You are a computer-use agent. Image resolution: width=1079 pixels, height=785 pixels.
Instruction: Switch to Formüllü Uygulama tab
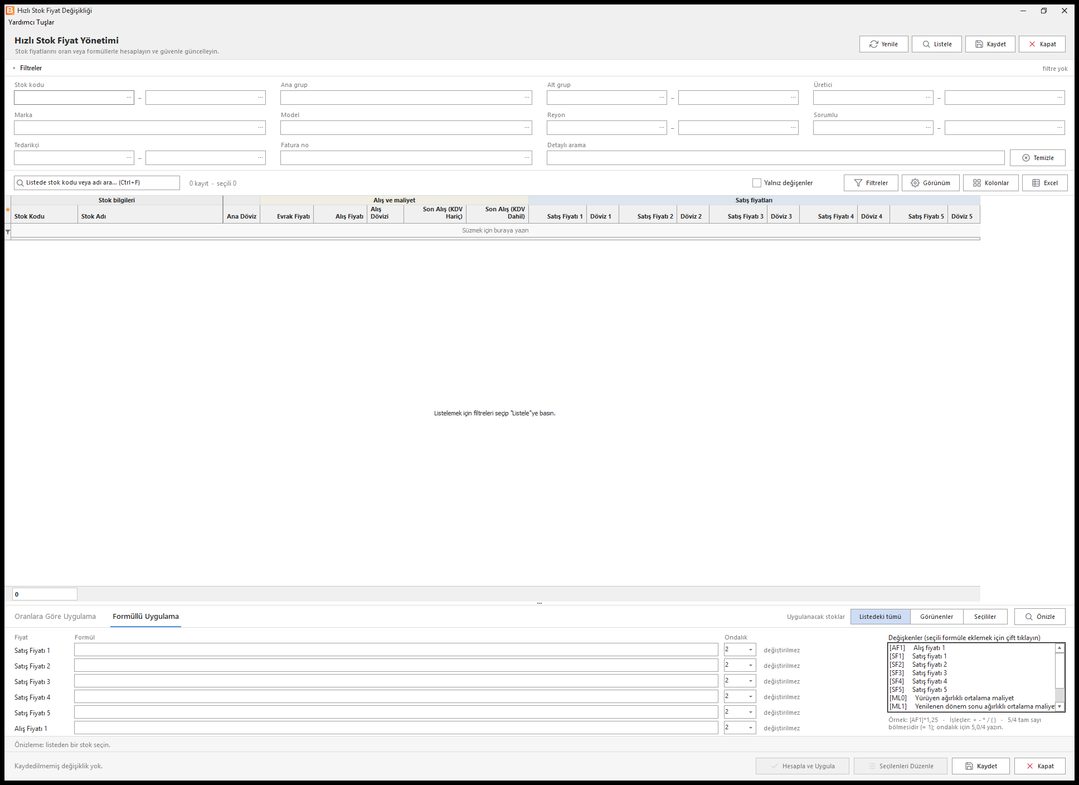pos(145,617)
